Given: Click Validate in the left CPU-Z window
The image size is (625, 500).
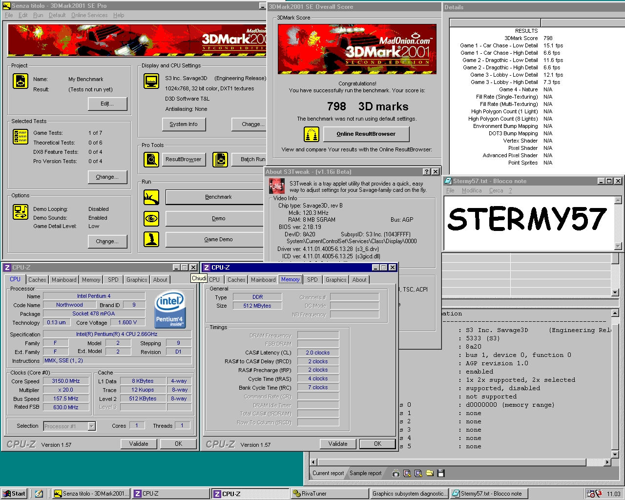Looking at the screenshot, I should point(139,444).
